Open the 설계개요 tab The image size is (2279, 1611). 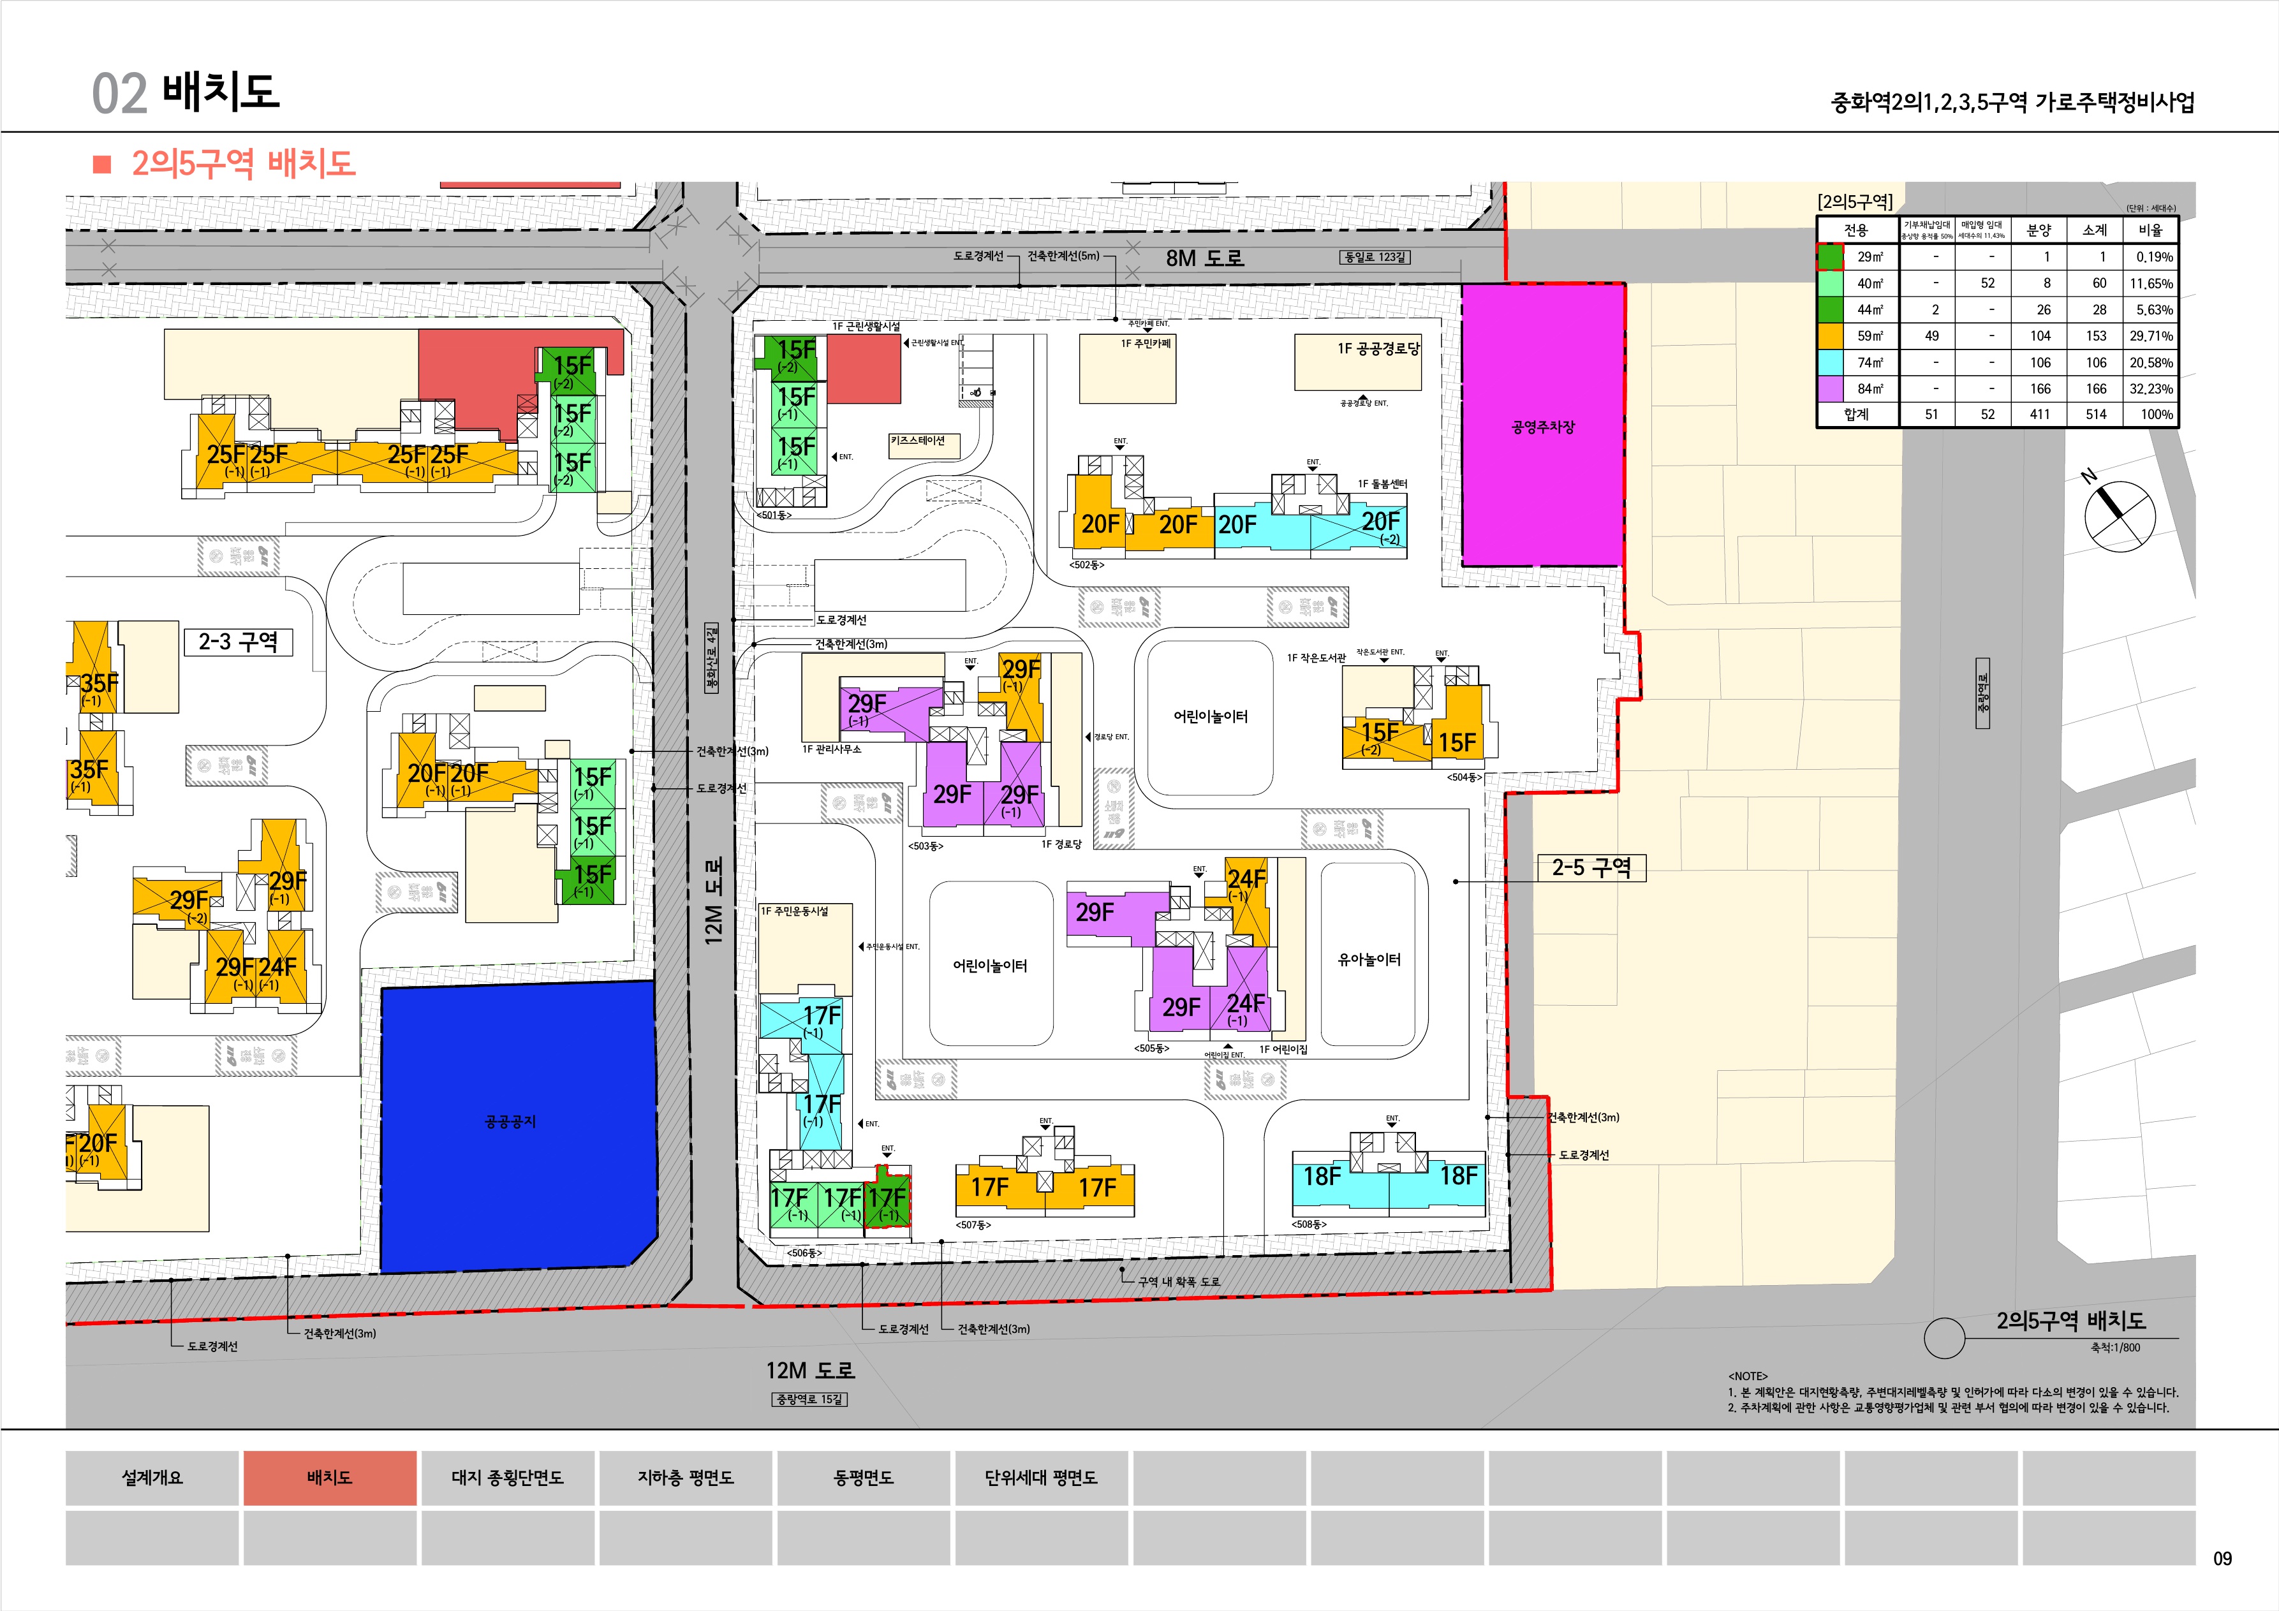point(152,1477)
